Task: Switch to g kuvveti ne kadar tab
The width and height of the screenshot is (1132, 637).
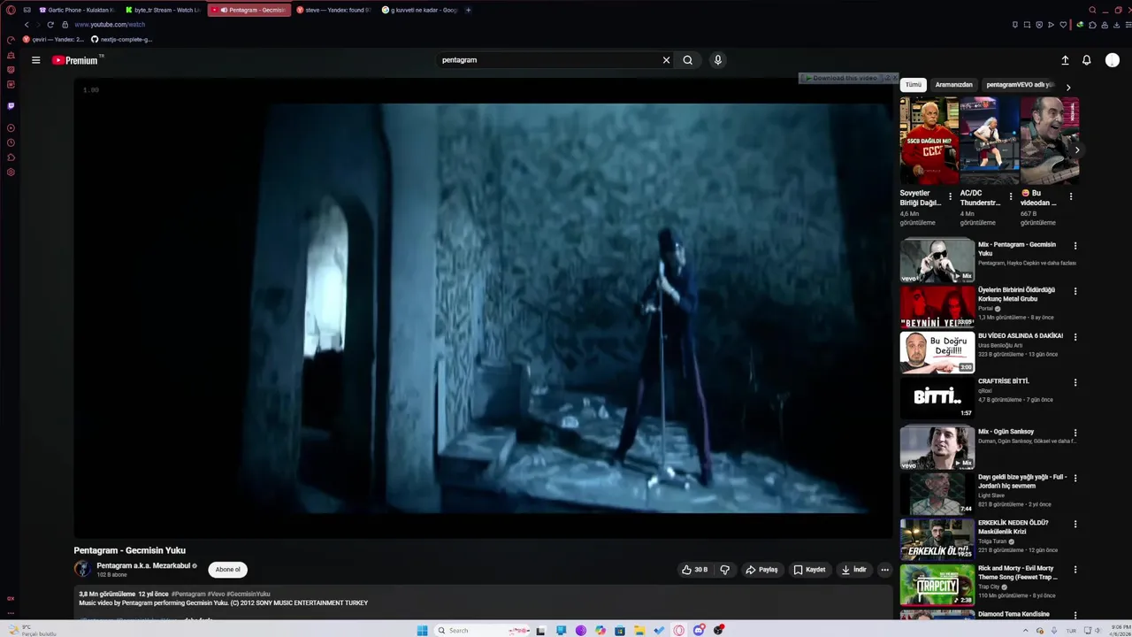Action: pos(420,10)
